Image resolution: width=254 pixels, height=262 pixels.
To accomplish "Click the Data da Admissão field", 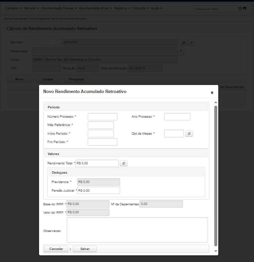I will (x=145, y=68).
